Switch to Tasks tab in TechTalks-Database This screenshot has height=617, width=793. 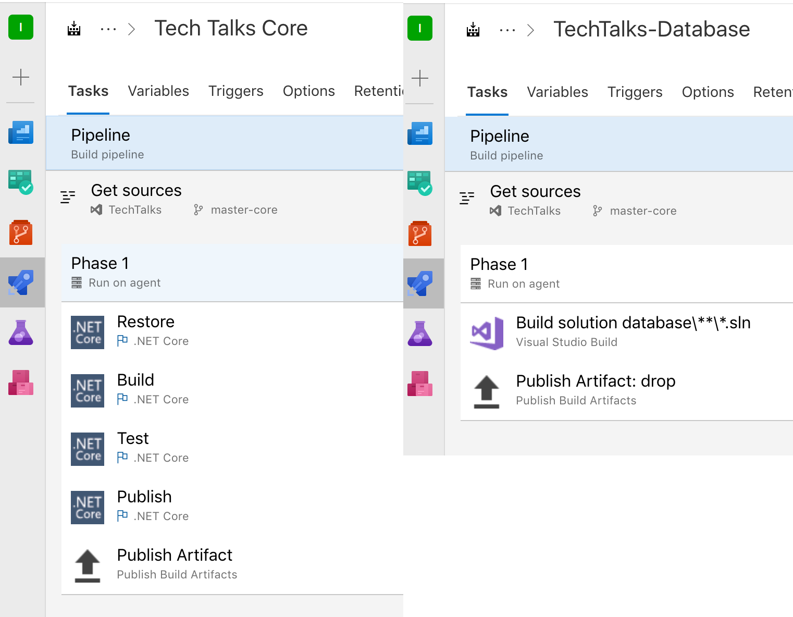tap(487, 92)
